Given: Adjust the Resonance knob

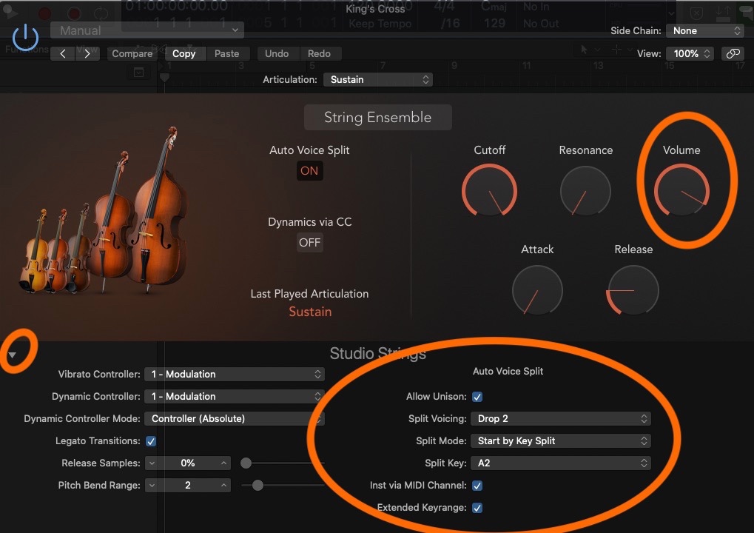Looking at the screenshot, I should 585,191.
